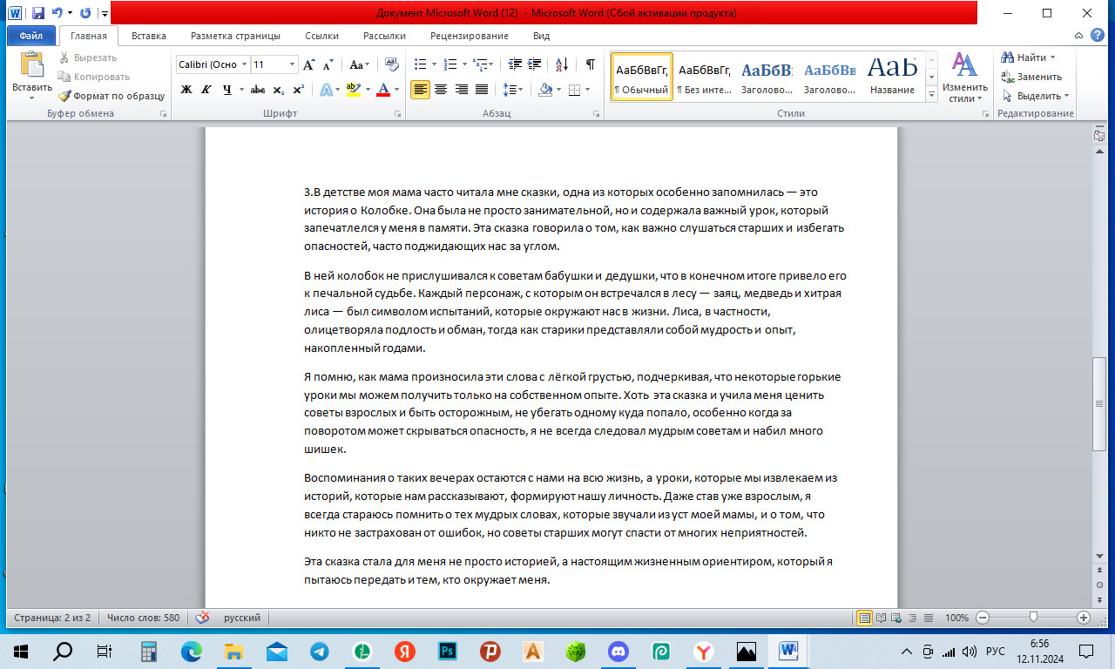Click the Format Painter (Формат по образцу)

pos(111,96)
